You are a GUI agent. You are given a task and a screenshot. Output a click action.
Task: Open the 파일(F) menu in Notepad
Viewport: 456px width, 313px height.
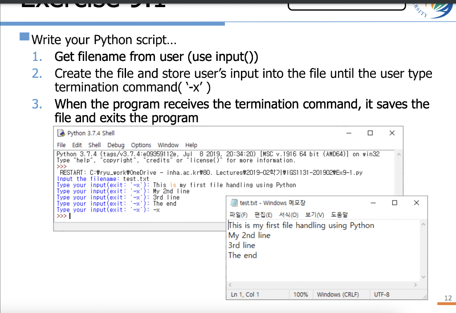[x=239, y=215]
